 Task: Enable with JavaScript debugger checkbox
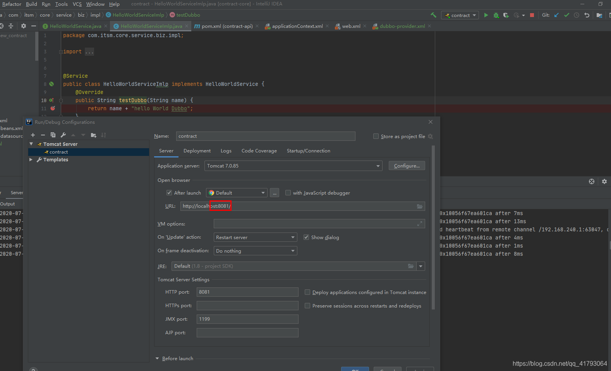(x=288, y=193)
